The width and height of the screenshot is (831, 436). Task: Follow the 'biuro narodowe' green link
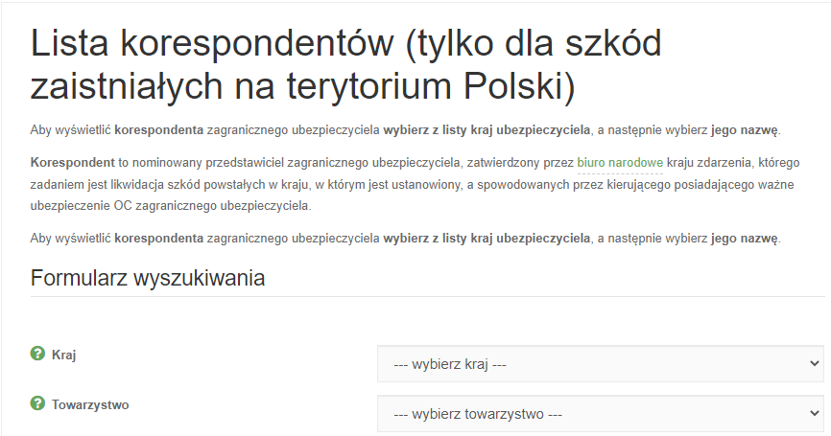pos(620,163)
